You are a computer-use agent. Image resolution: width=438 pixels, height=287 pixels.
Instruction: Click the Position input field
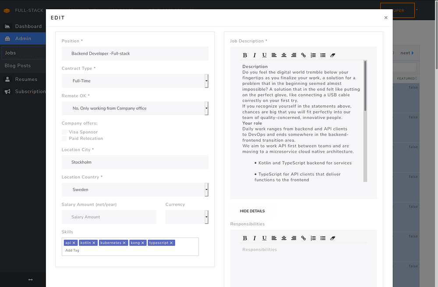135,53
